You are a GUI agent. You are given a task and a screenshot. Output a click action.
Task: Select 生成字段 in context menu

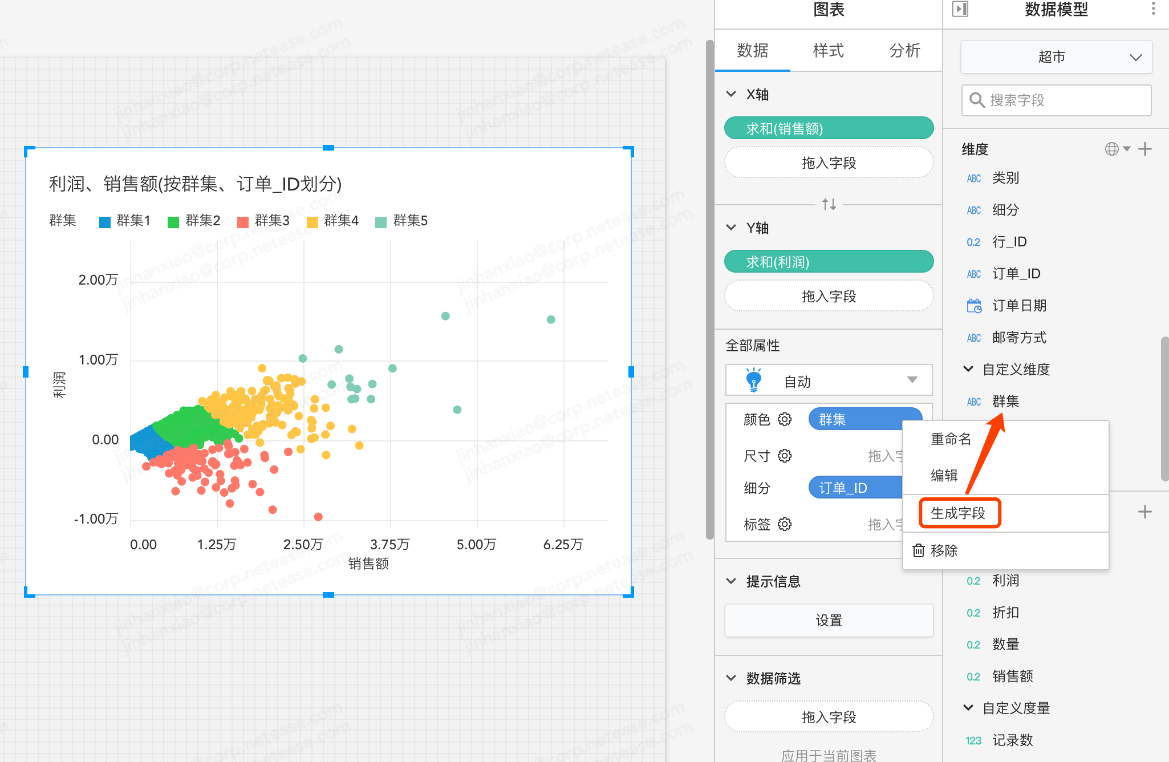point(959,513)
